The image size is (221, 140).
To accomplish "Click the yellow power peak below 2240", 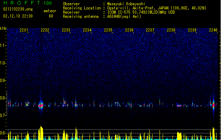I will coord(214,133).
